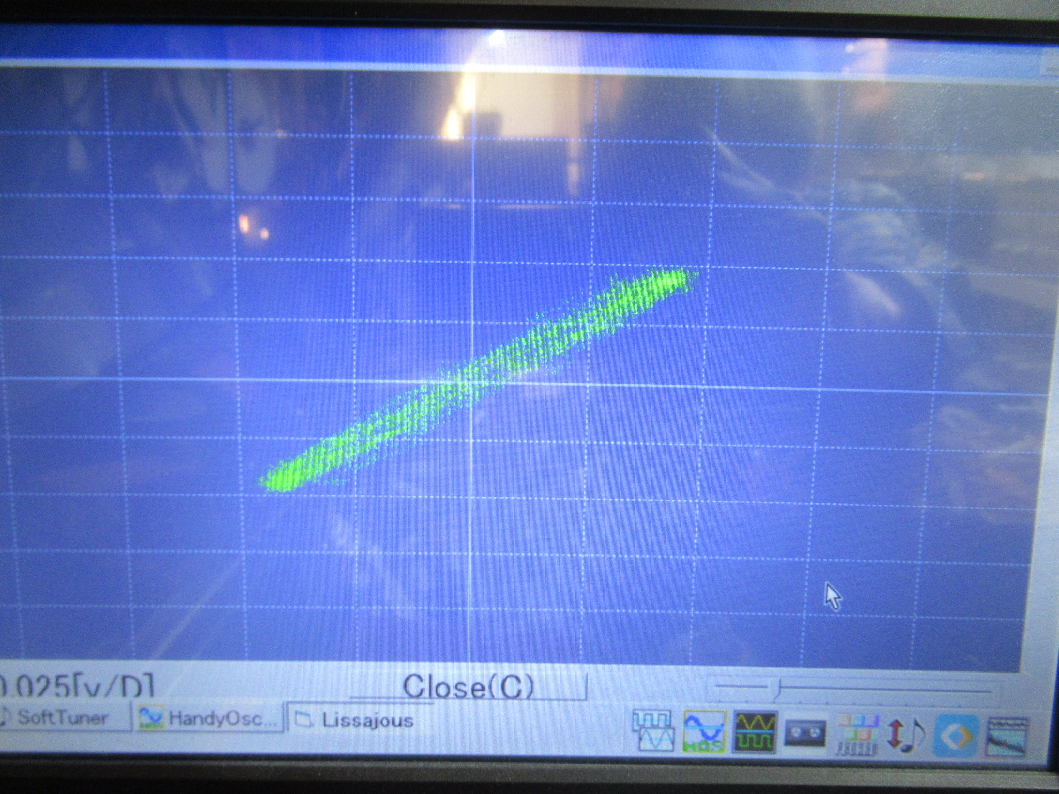Open the black oscilloscope waveform icon
The width and height of the screenshot is (1059, 794).
pyautogui.click(x=754, y=732)
